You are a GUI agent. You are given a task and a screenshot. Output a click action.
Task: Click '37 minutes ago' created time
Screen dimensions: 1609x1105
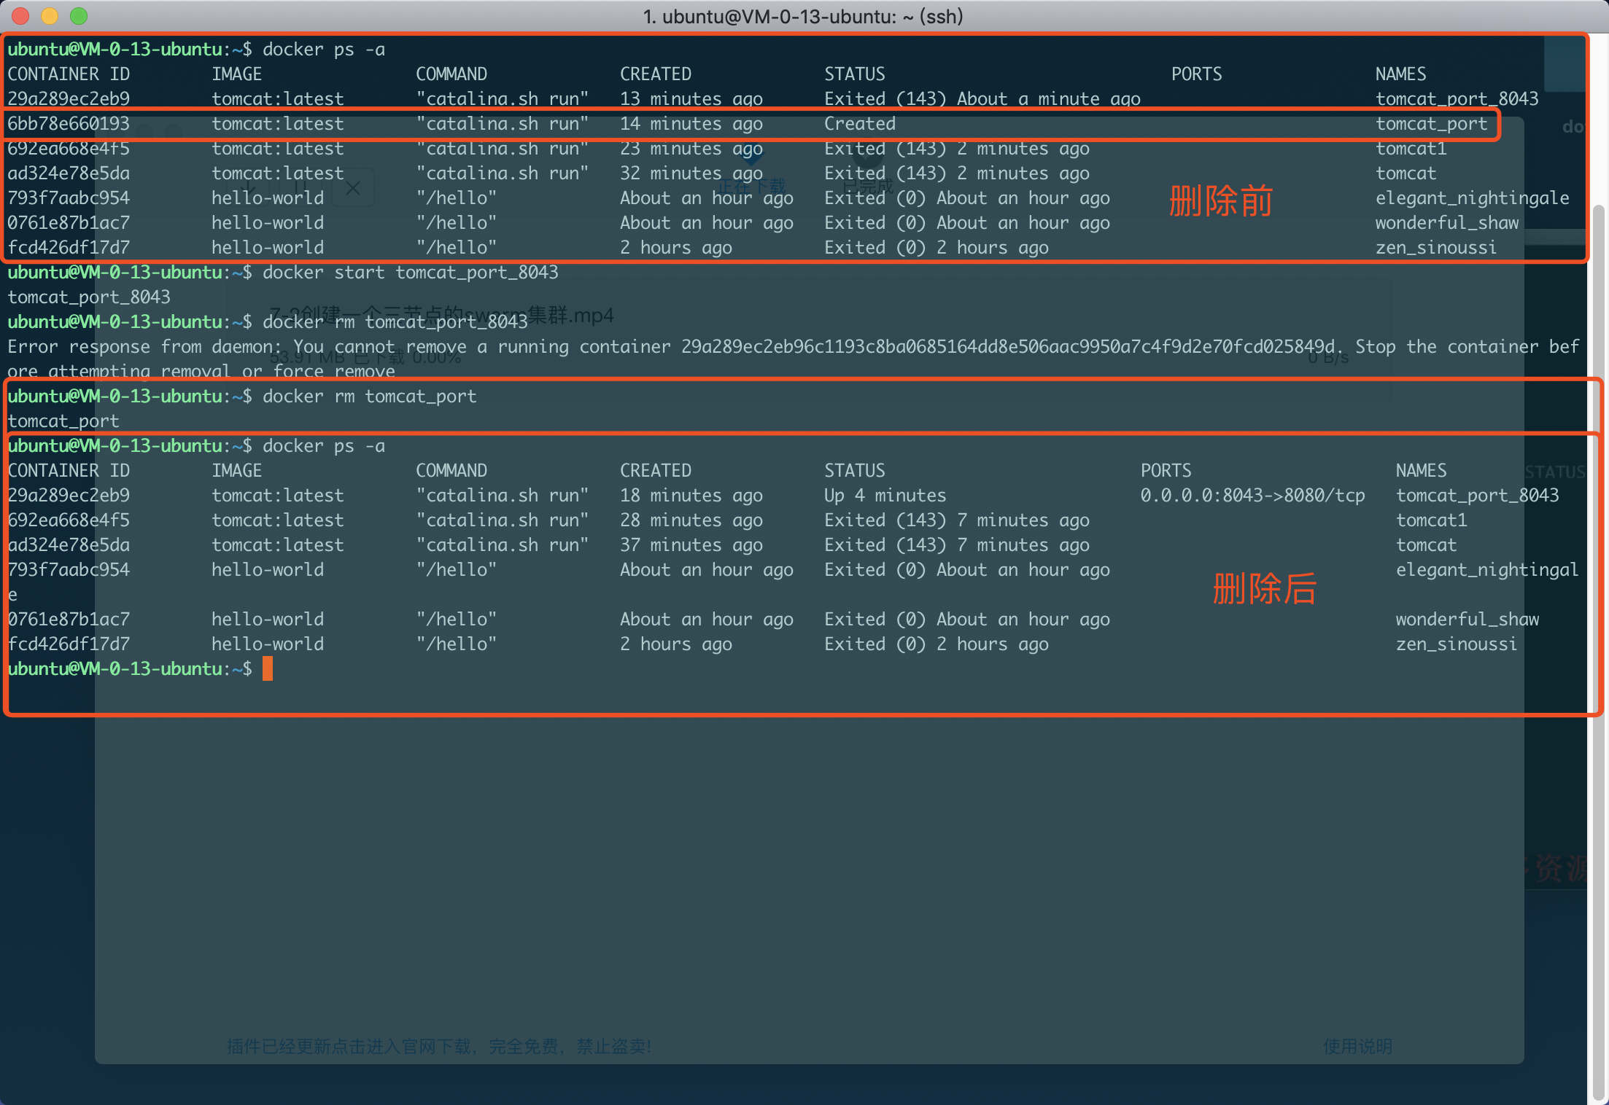point(691,544)
